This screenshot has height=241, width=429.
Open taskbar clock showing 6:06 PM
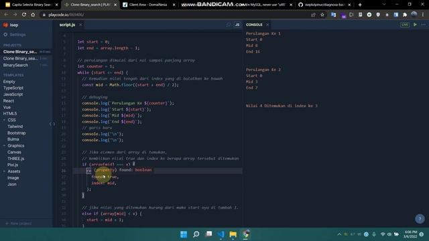click(410, 234)
